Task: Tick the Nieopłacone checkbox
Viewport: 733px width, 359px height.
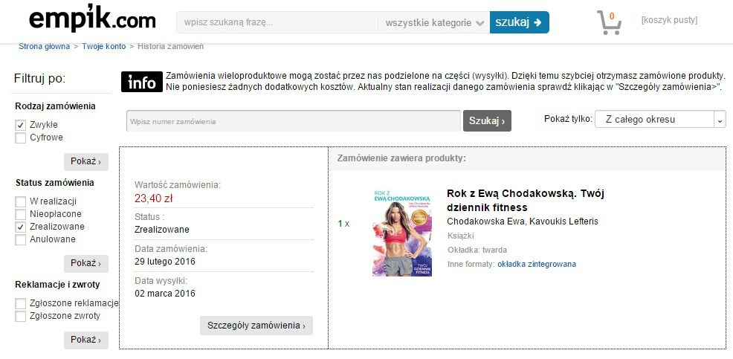Action: point(20,215)
